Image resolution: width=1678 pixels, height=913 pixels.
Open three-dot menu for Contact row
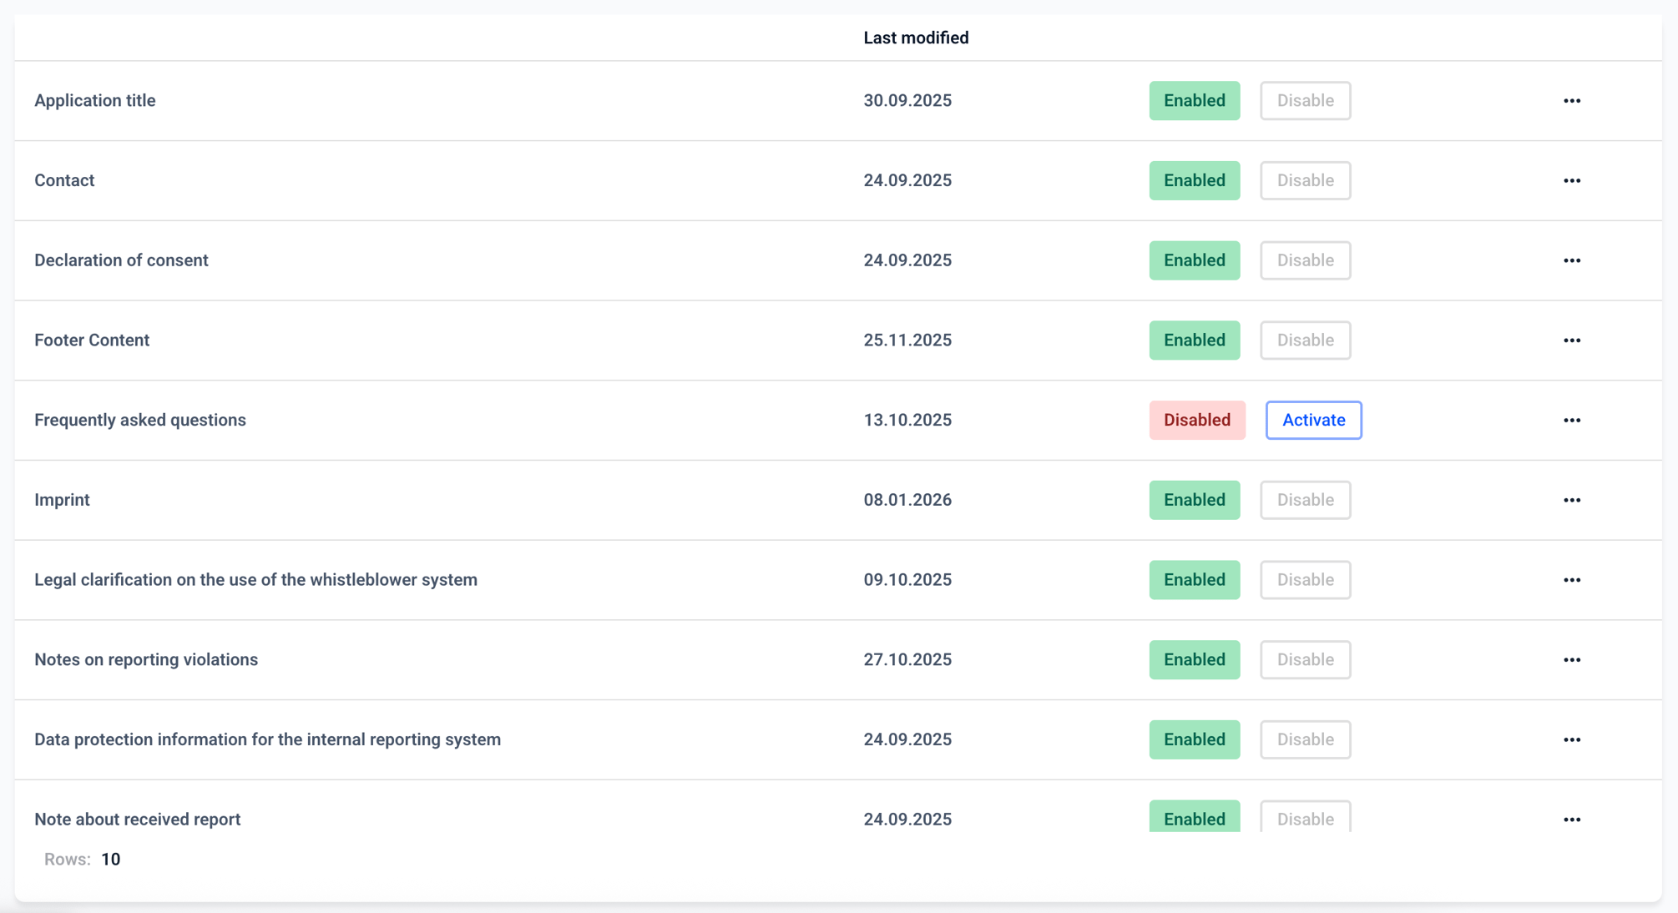[x=1572, y=181]
